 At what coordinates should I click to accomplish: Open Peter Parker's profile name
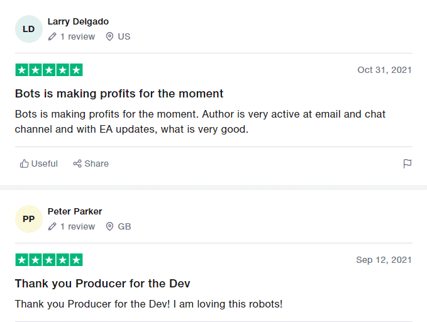tap(75, 211)
